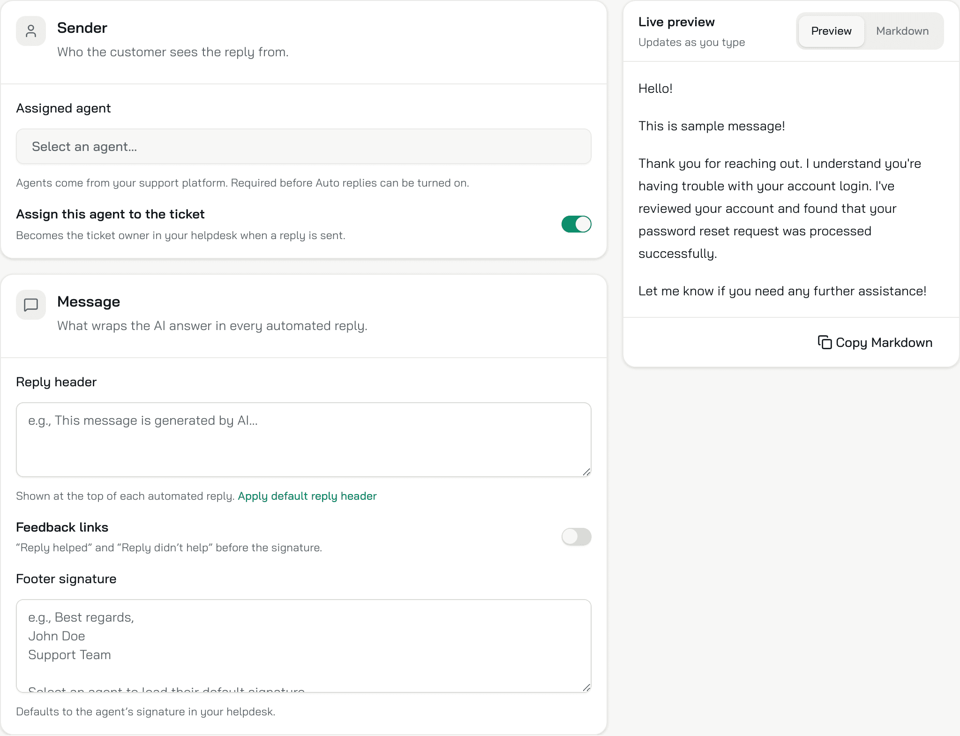Click 'What wraps the AI answer' subtitle
The height and width of the screenshot is (736, 960).
[212, 326]
